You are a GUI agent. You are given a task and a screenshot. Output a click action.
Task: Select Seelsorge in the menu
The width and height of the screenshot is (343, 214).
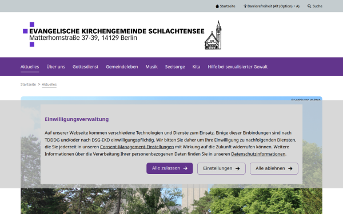(x=175, y=67)
